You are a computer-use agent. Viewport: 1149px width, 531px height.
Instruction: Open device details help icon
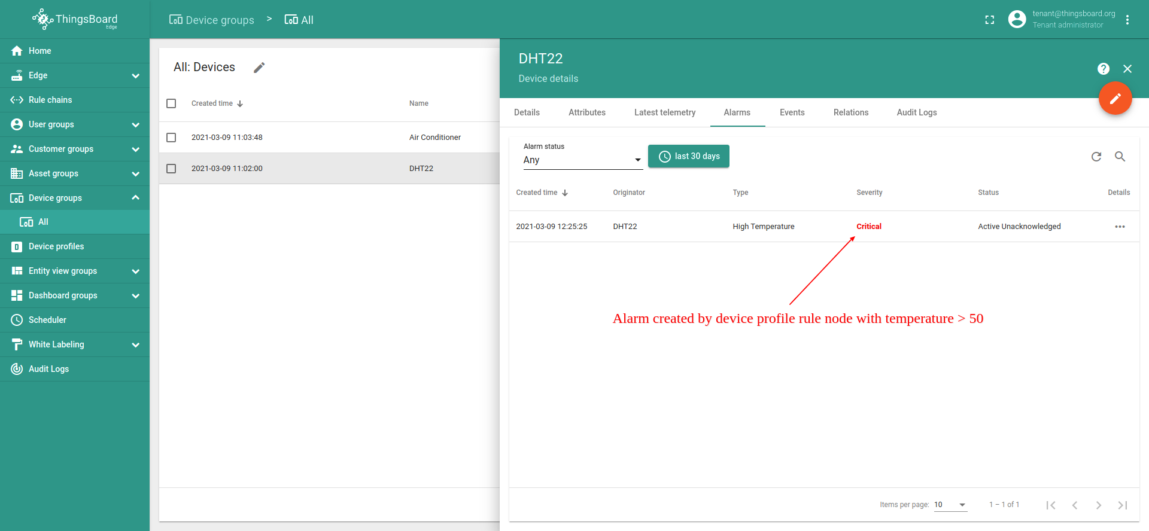point(1104,69)
